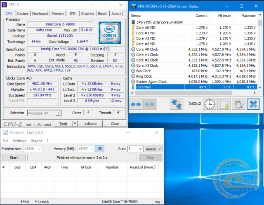Select Core #1 VID sensor row
The image size is (264, 205).
pyautogui.click(x=193, y=33)
